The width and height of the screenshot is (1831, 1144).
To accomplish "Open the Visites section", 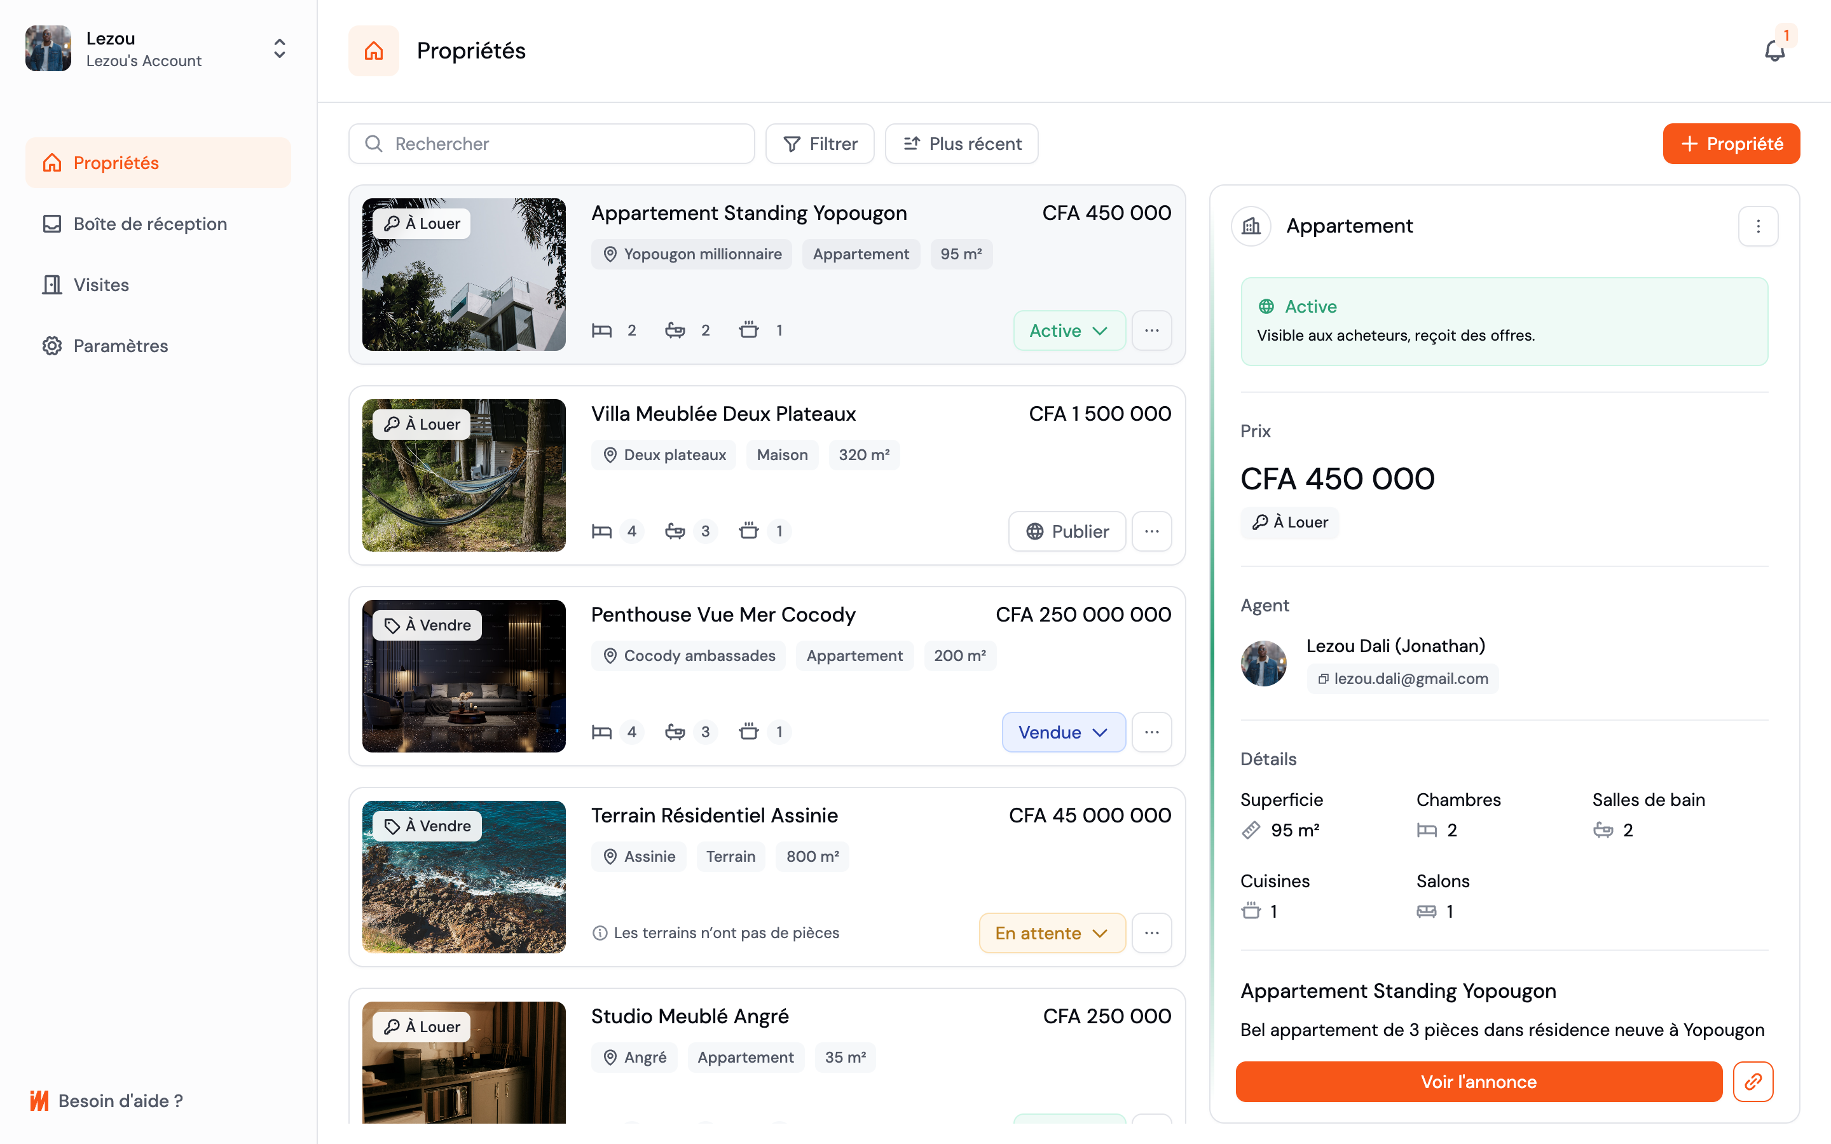I will click(x=101, y=285).
